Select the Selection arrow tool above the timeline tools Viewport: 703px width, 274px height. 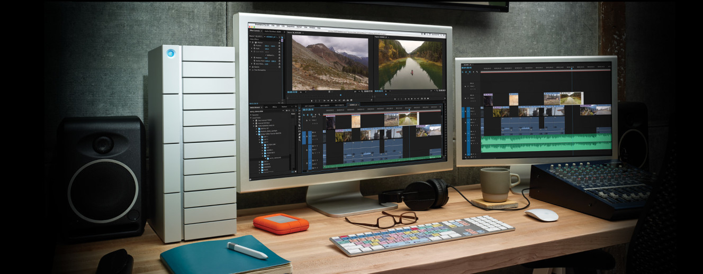300,107
